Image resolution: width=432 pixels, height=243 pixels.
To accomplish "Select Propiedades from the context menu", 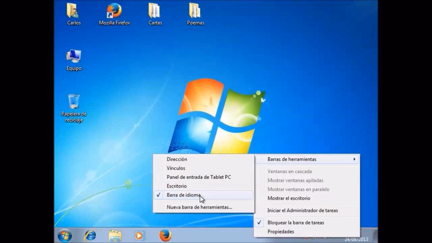I will pos(281,232).
